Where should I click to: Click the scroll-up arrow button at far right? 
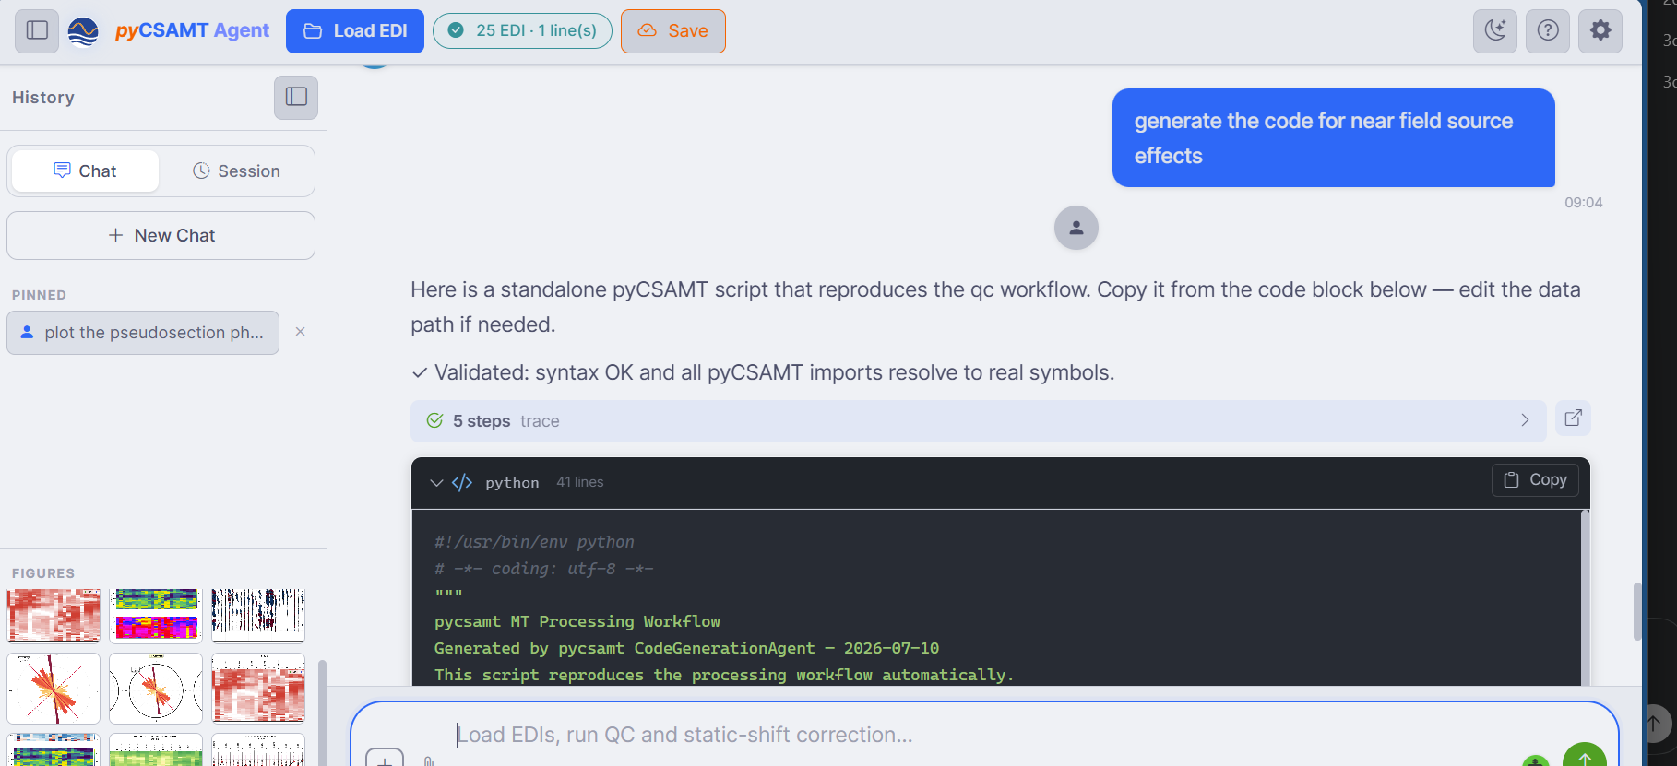pyautogui.click(x=1653, y=724)
